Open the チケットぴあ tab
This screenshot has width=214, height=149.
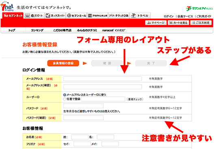click(119, 16)
